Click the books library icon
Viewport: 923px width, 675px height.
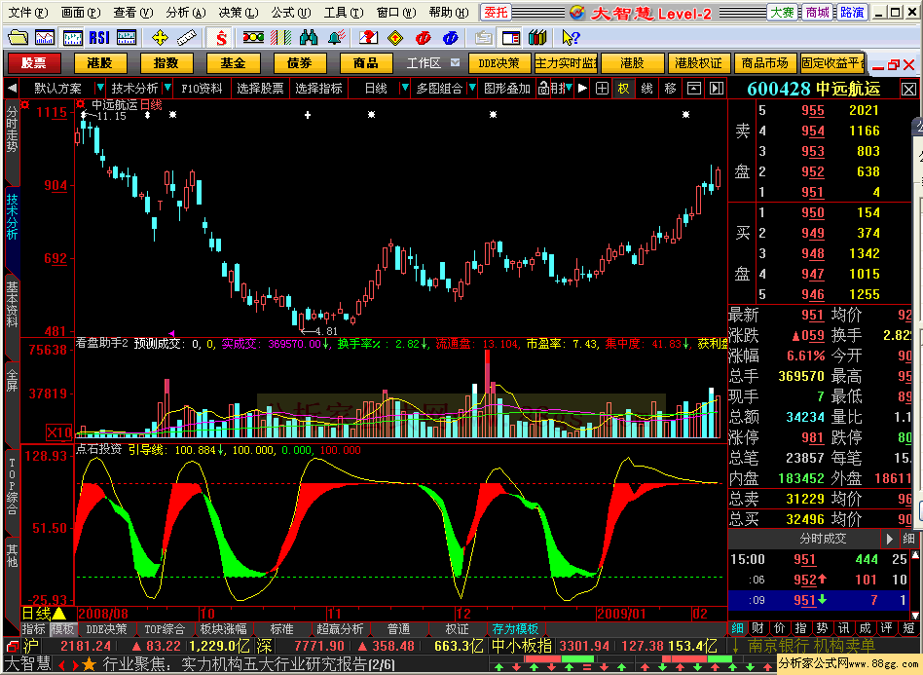537,38
